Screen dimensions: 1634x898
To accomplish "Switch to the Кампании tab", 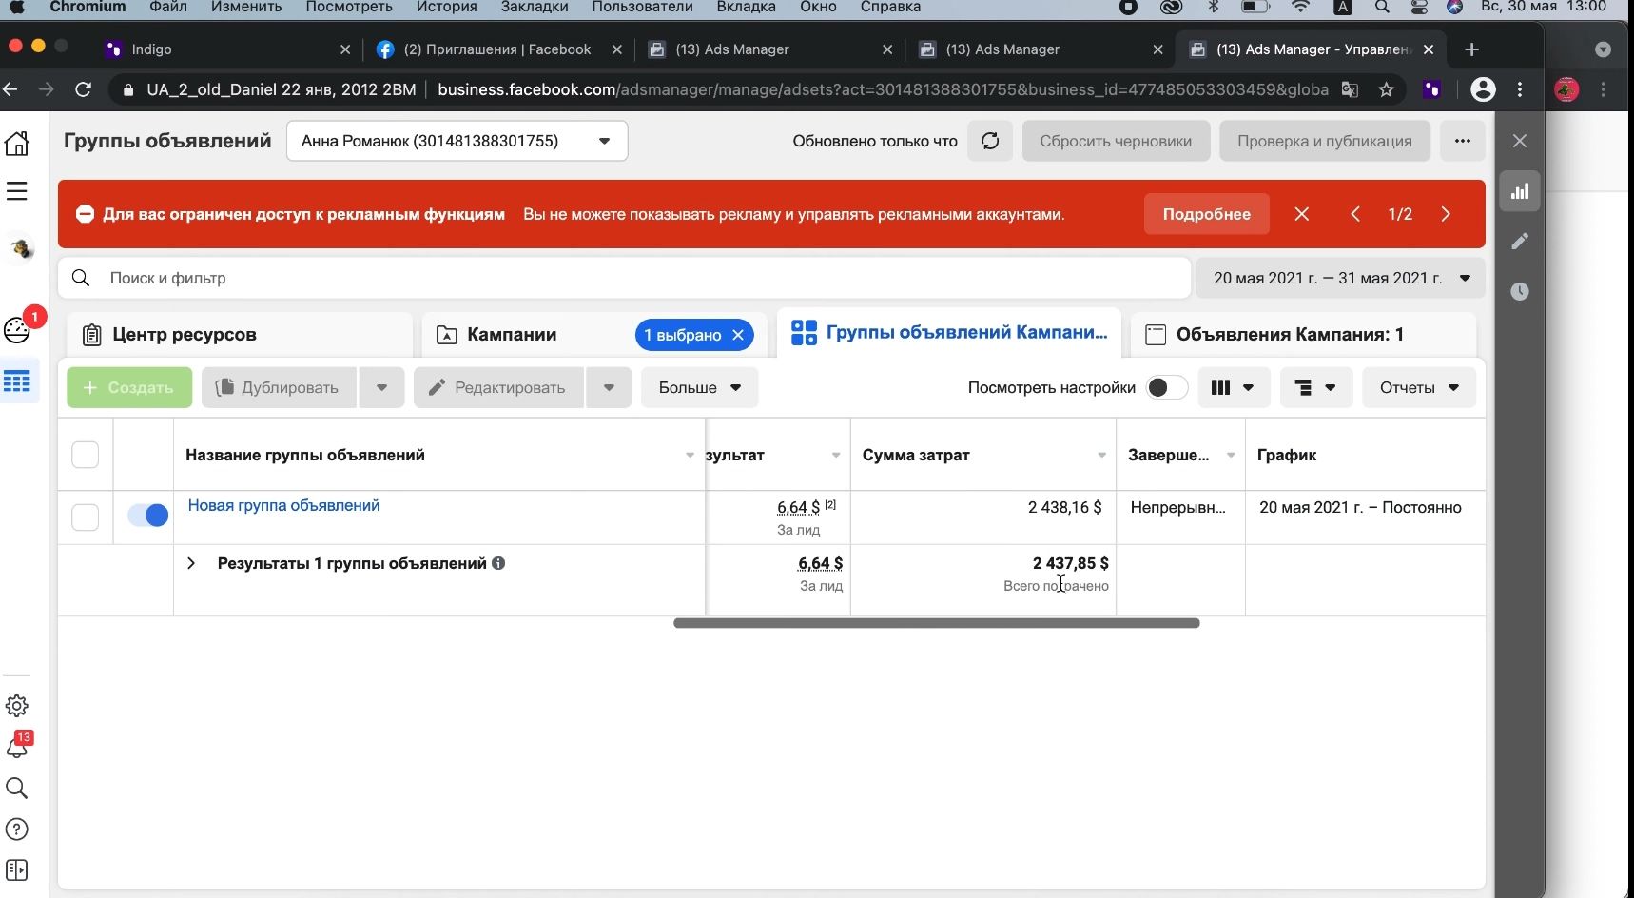I will pyautogui.click(x=512, y=335).
